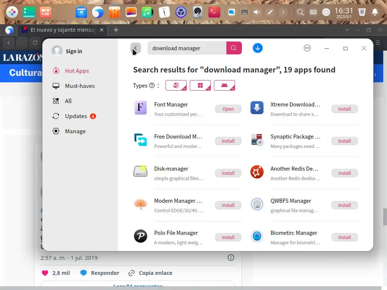This screenshot has width=387, height=290.
Task: Click the Disk-manager app icon
Action: (x=141, y=172)
